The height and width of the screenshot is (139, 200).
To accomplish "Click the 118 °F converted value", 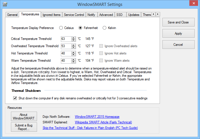I will pyautogui.click(x=89, y=53).
